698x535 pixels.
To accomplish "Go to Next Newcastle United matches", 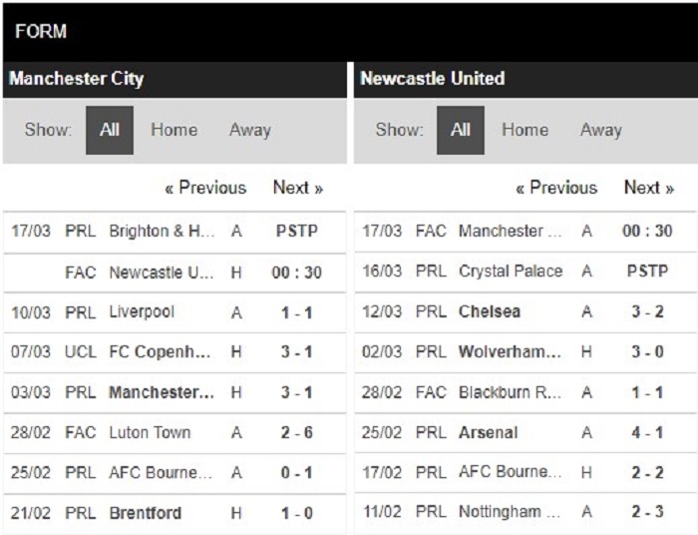I will [x=649, y=188].
